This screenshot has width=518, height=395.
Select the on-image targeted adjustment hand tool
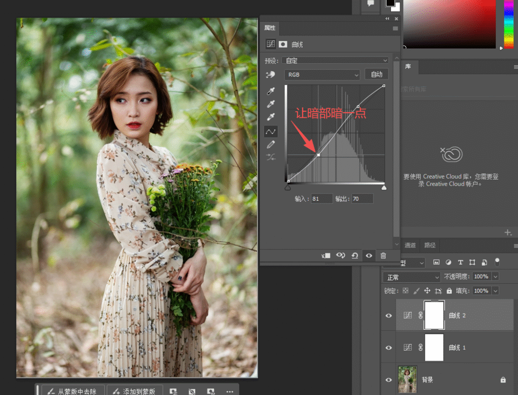point(271,75)
